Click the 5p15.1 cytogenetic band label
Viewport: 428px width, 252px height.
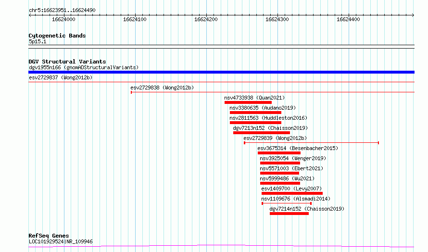(x=38, y=41)
